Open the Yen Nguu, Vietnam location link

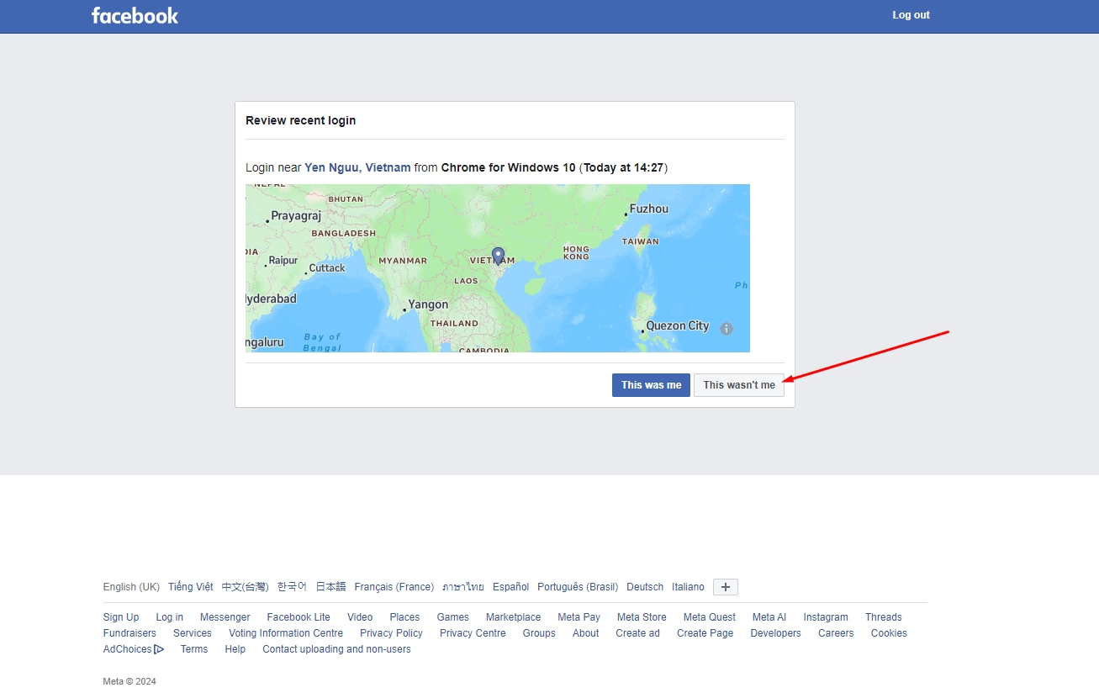point(357,167)
